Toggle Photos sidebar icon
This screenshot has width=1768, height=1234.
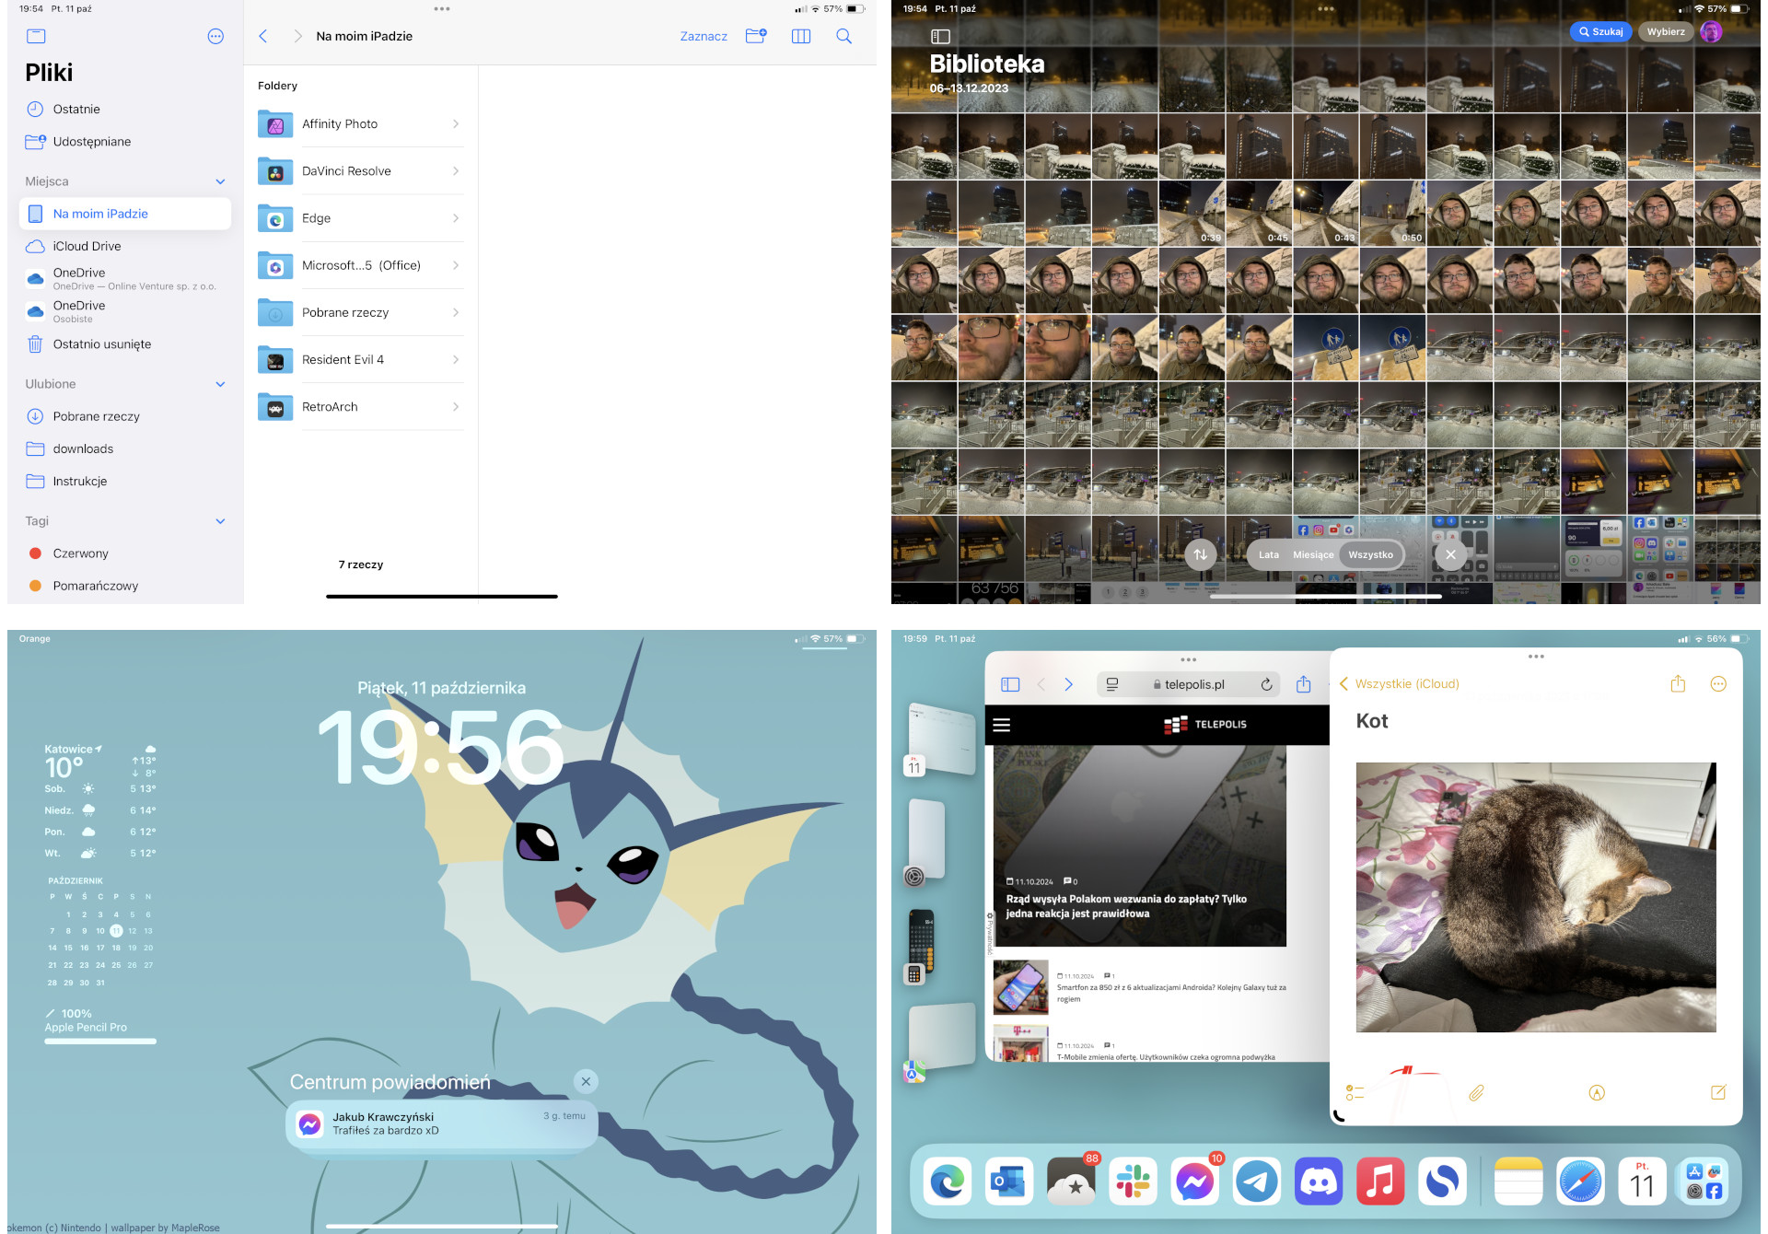pos(940,37)
